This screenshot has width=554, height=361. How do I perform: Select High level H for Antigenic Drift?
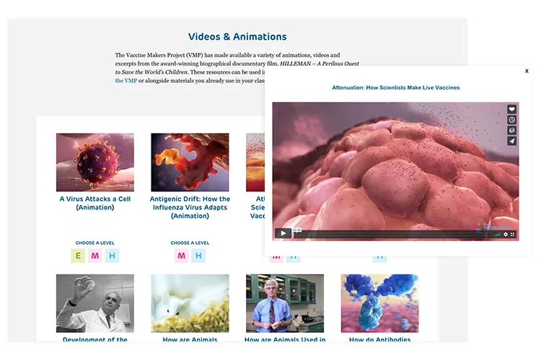198,256
